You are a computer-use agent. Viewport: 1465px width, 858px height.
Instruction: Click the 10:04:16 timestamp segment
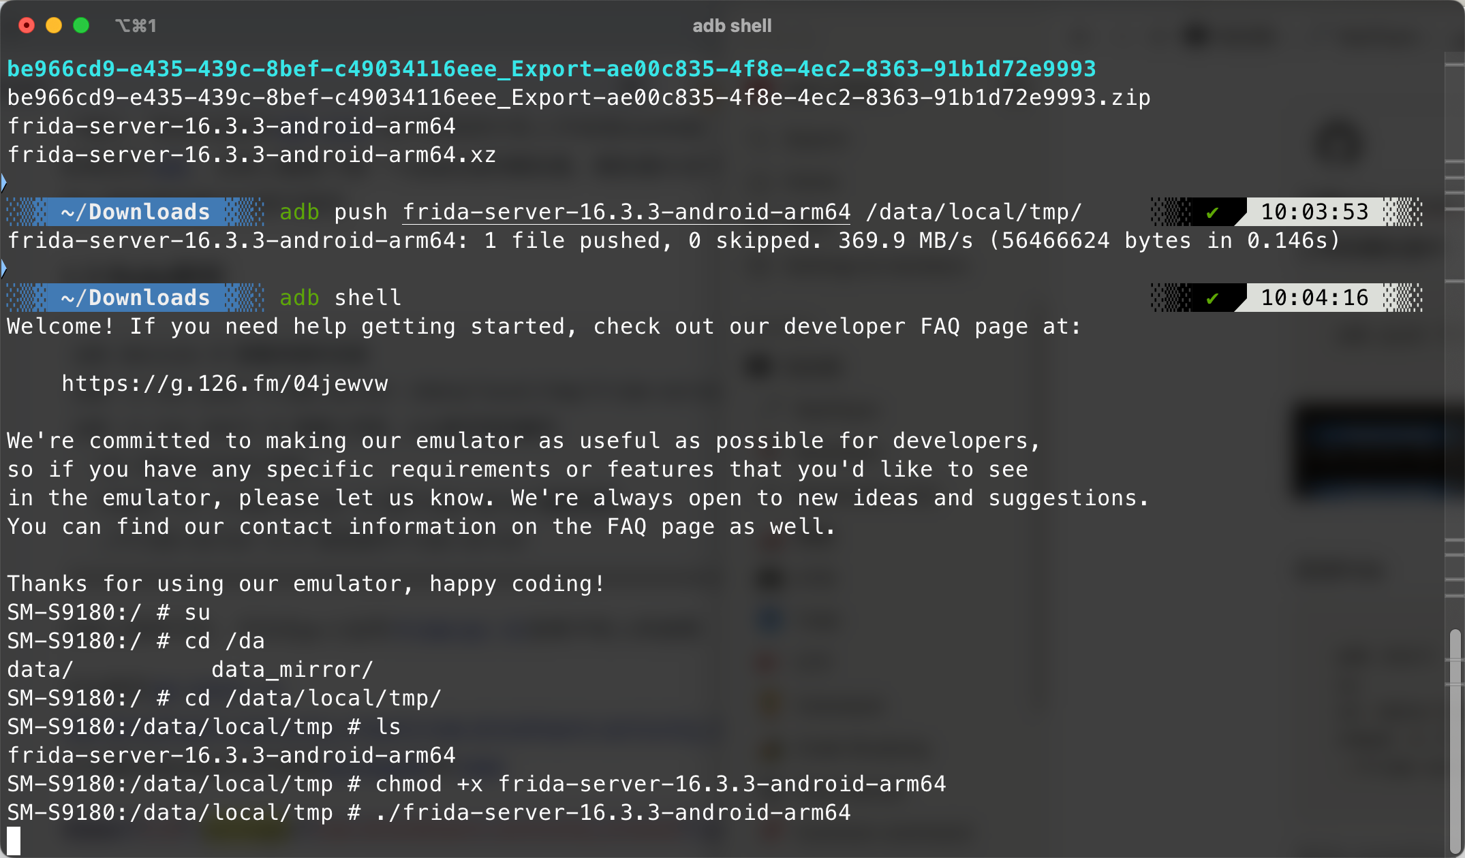1314,298
